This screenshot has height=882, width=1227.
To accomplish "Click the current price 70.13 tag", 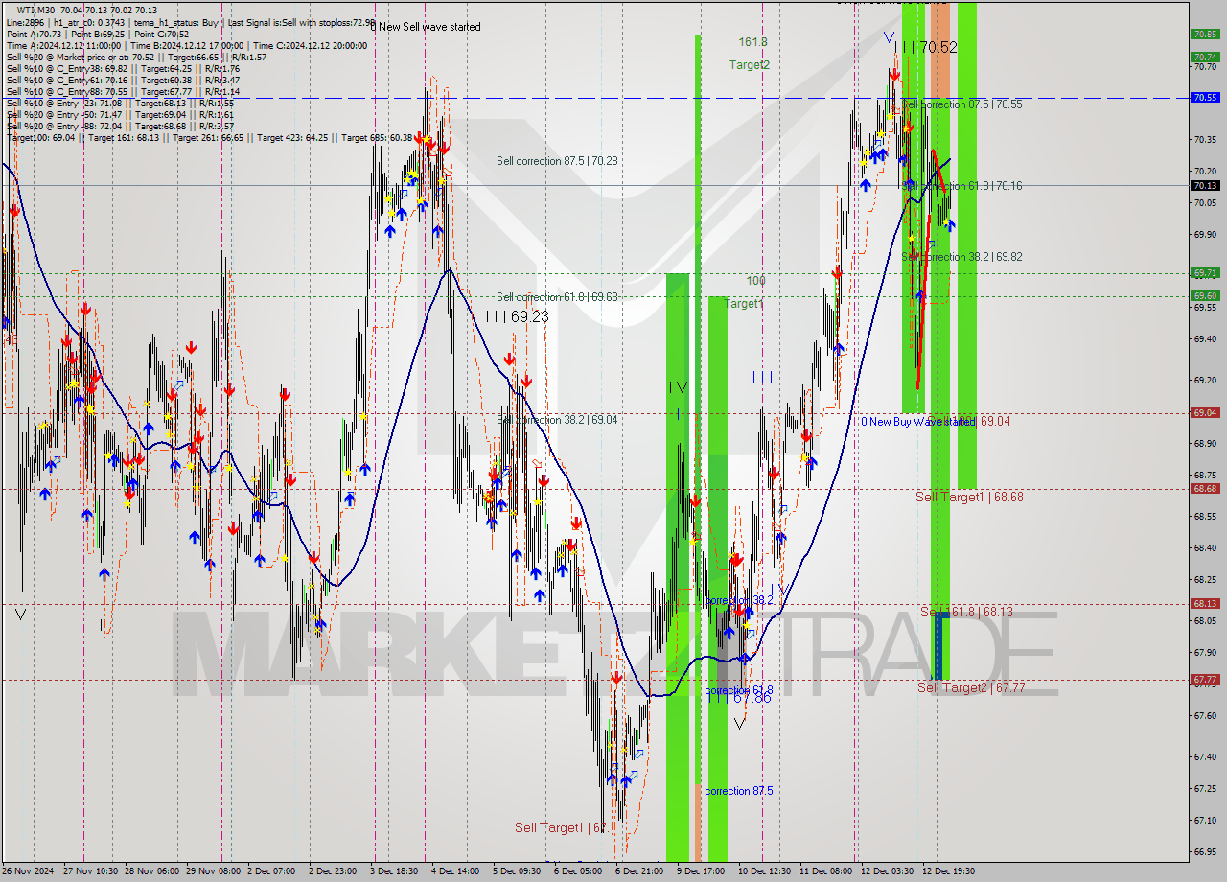I will pos(1205,185).
